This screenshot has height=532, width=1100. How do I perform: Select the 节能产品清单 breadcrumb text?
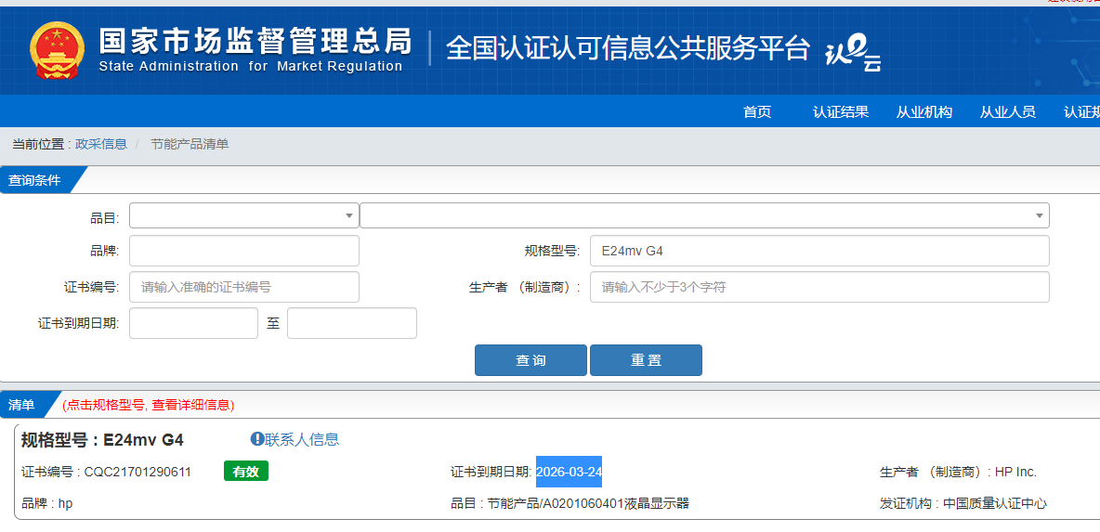(x=190, y=145)
